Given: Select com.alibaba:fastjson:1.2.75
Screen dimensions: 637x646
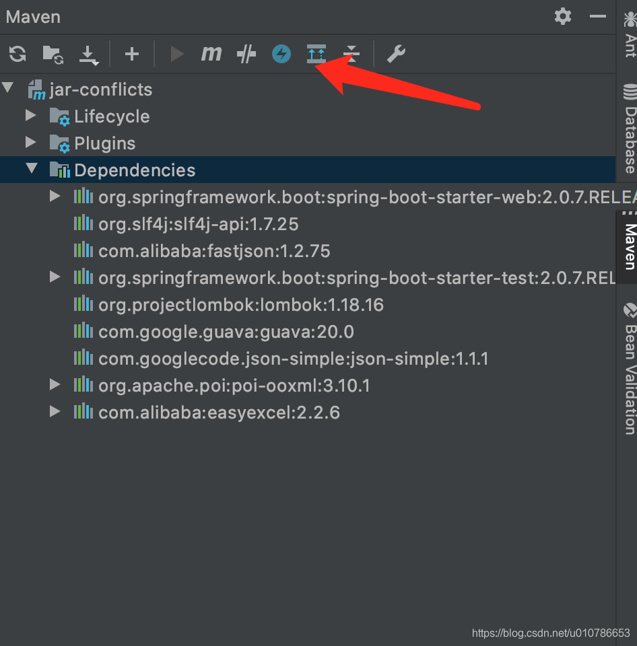Looking at the screenshot, I should [x=214, y=251].
